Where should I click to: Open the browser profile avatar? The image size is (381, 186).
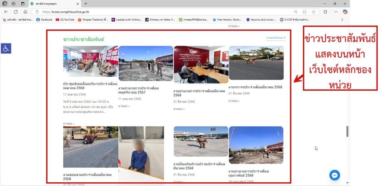tap(4, 3)
